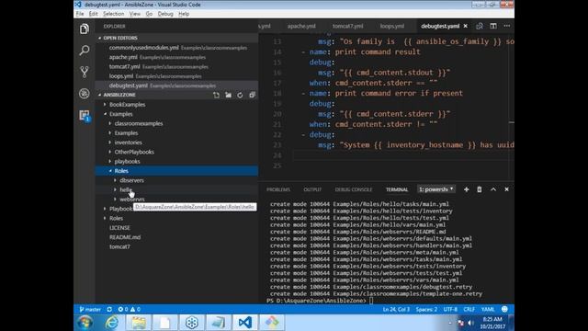Open the Selection menu

pos(113,14)
